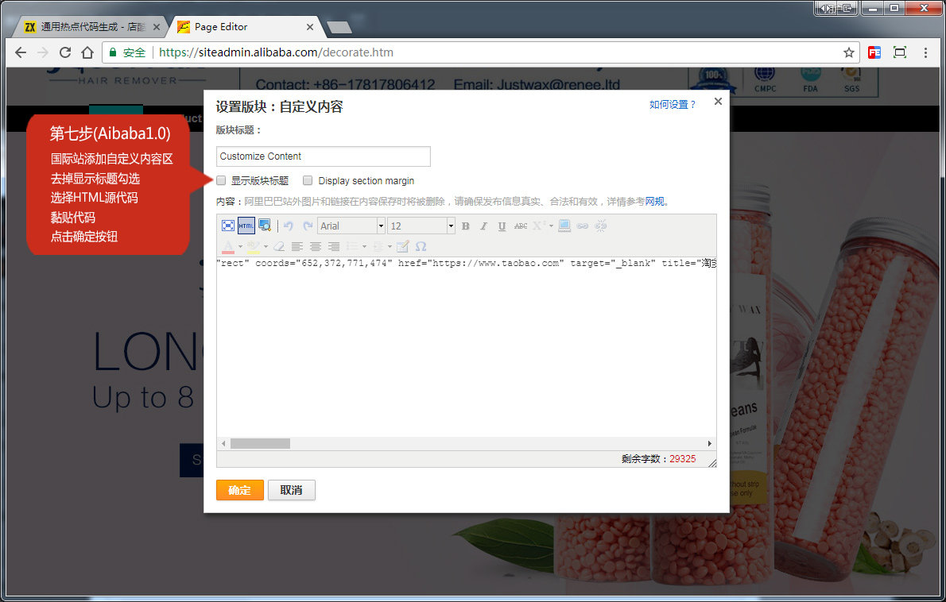Insert list icon

352,246
